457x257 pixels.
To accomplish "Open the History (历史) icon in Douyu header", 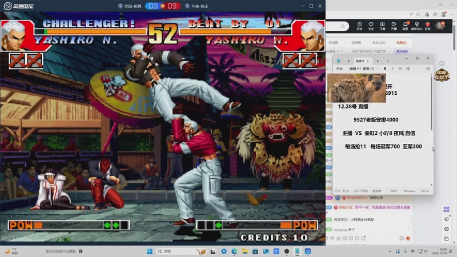I will coord(359,26).
